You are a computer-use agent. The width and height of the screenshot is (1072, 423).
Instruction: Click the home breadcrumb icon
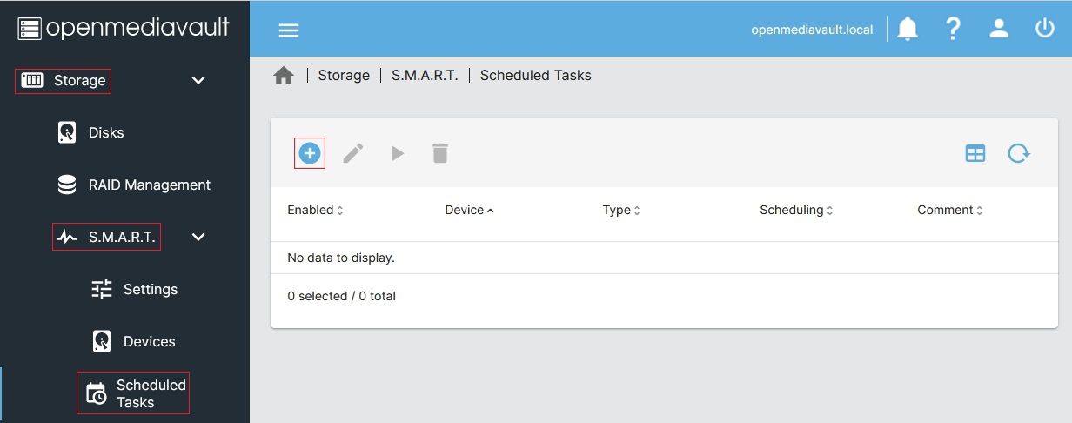284,76
